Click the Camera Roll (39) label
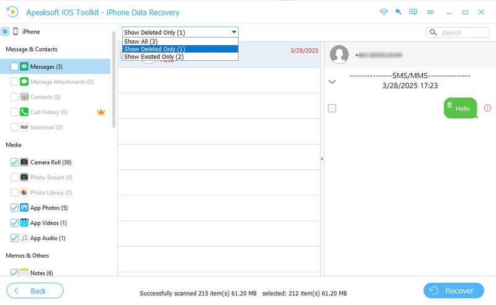This screenshot has width=496, height=305. (51, 162)
